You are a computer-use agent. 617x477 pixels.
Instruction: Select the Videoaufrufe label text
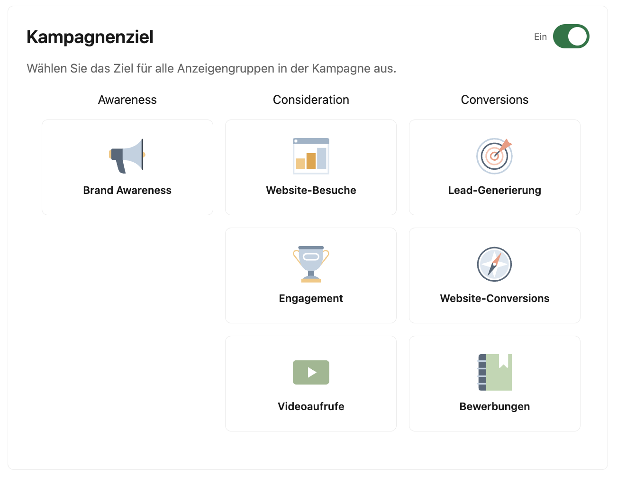coord(311,406)
